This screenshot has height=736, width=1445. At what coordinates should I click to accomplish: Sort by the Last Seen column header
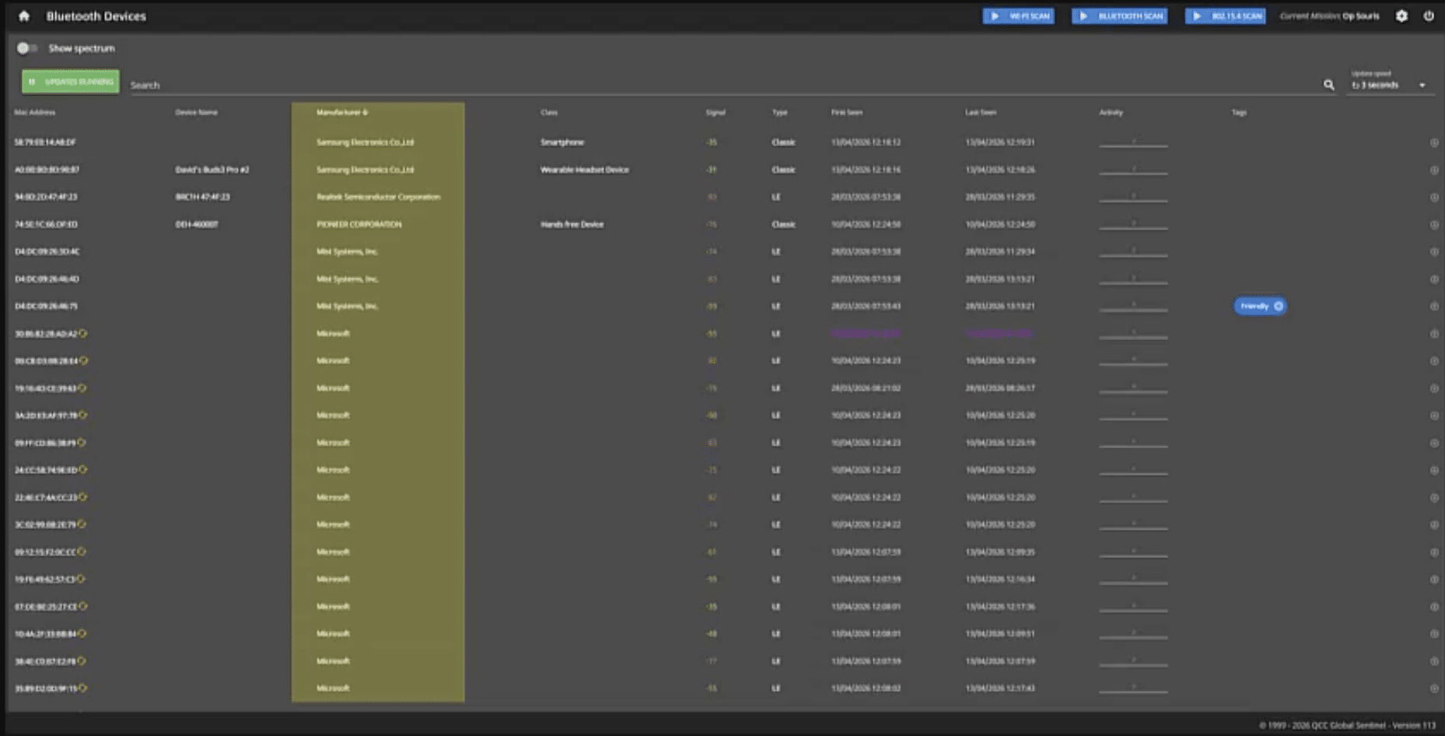pos(981,113)
